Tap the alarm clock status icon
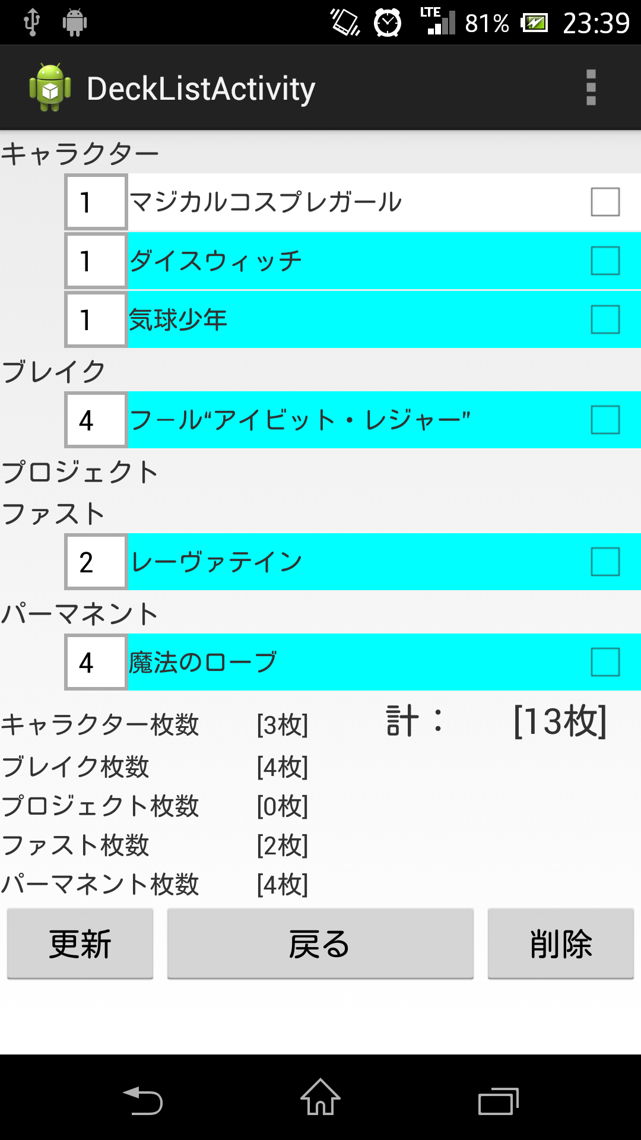The image size is (641, 1140). point(387,24)
